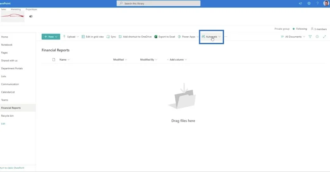
Task: Open Lists in left navigation
Action: pos(4,76)
